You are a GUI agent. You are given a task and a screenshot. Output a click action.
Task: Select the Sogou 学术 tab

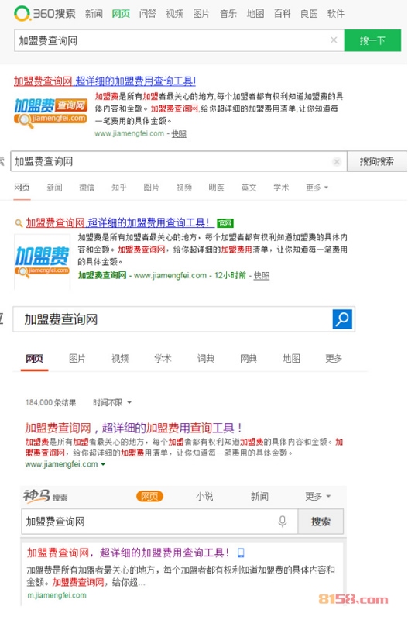point(281,188)
